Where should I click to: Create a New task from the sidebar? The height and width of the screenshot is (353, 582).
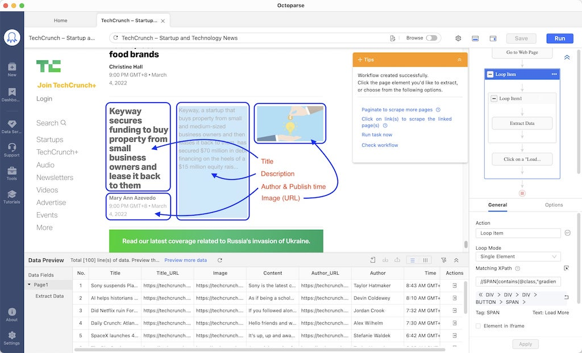[x=12, y=69]
